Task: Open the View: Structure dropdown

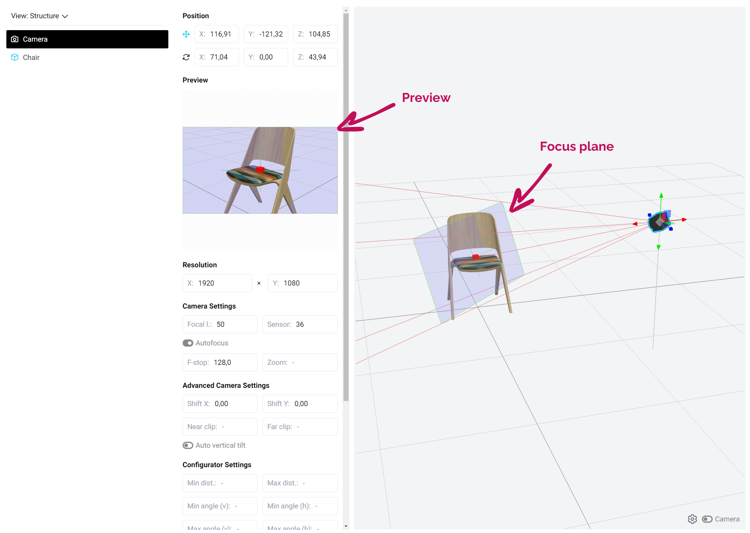Action: click(x=40, y=16)
